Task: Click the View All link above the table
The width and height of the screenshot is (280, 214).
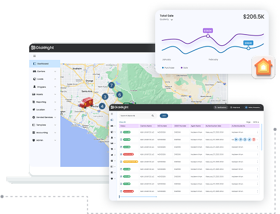Action: tap(123, 122)
